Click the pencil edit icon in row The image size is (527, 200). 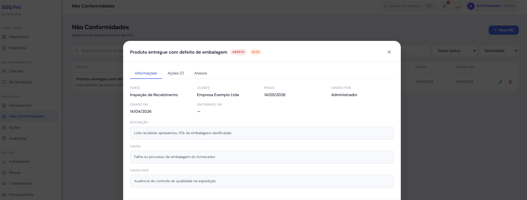[500, 82]
